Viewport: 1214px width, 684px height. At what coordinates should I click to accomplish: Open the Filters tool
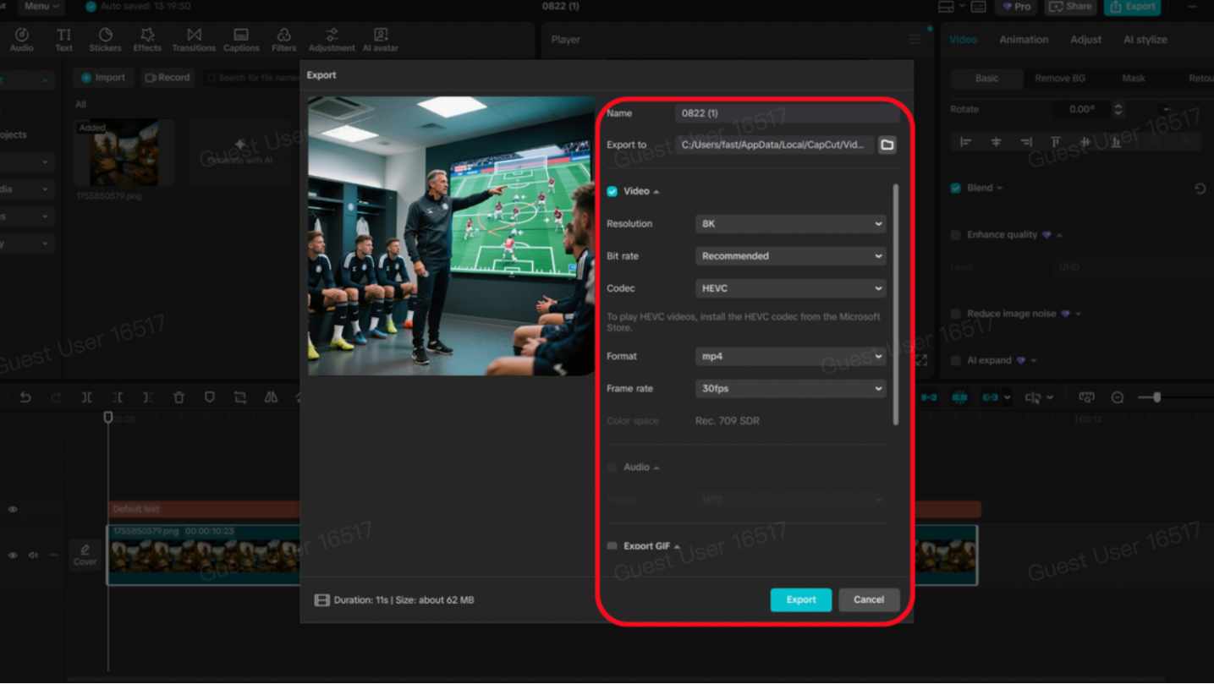(283, 39)
